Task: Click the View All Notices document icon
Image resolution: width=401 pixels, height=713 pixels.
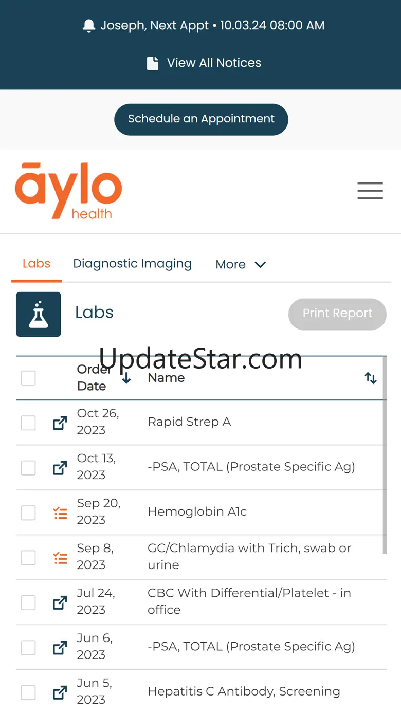Action: (153, 63)
